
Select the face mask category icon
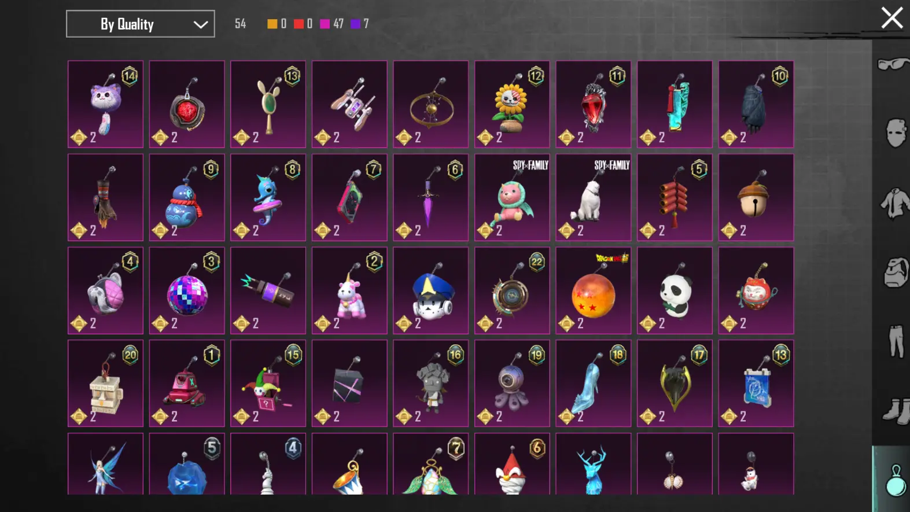[896, 133]
